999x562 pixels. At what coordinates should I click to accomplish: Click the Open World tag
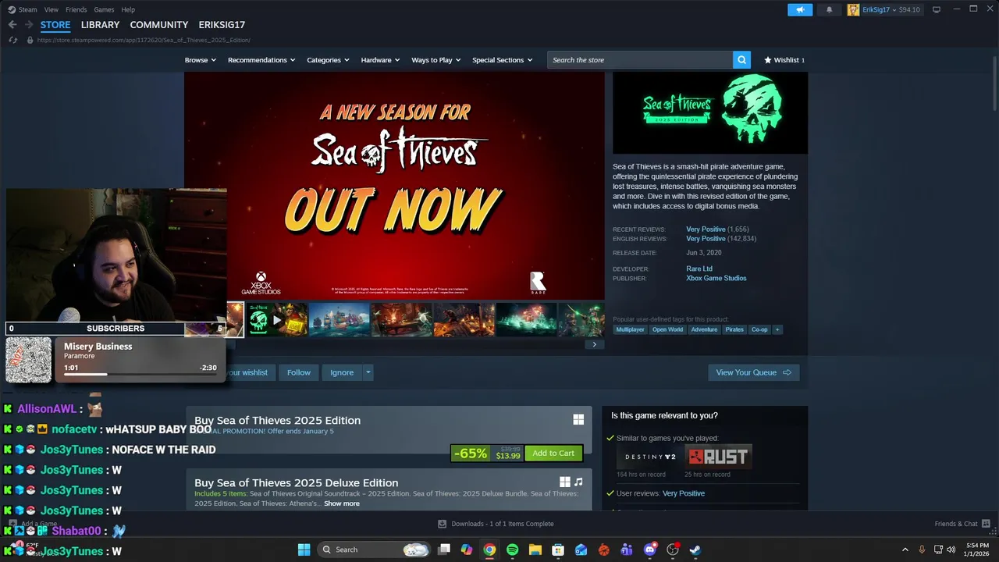[x=667, y=329]
